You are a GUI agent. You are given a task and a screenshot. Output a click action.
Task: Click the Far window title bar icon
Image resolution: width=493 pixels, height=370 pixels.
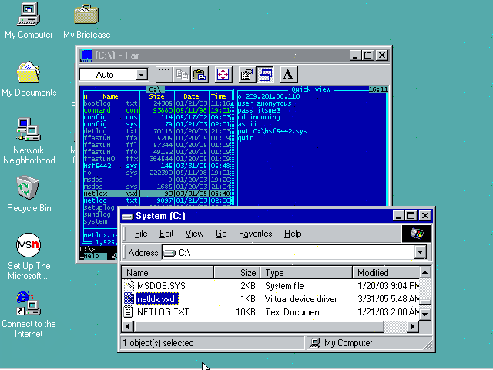[x=87, y=55]
